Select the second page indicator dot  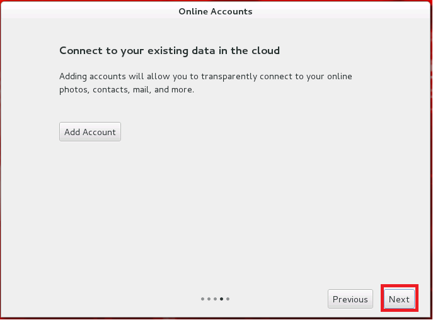209,299
